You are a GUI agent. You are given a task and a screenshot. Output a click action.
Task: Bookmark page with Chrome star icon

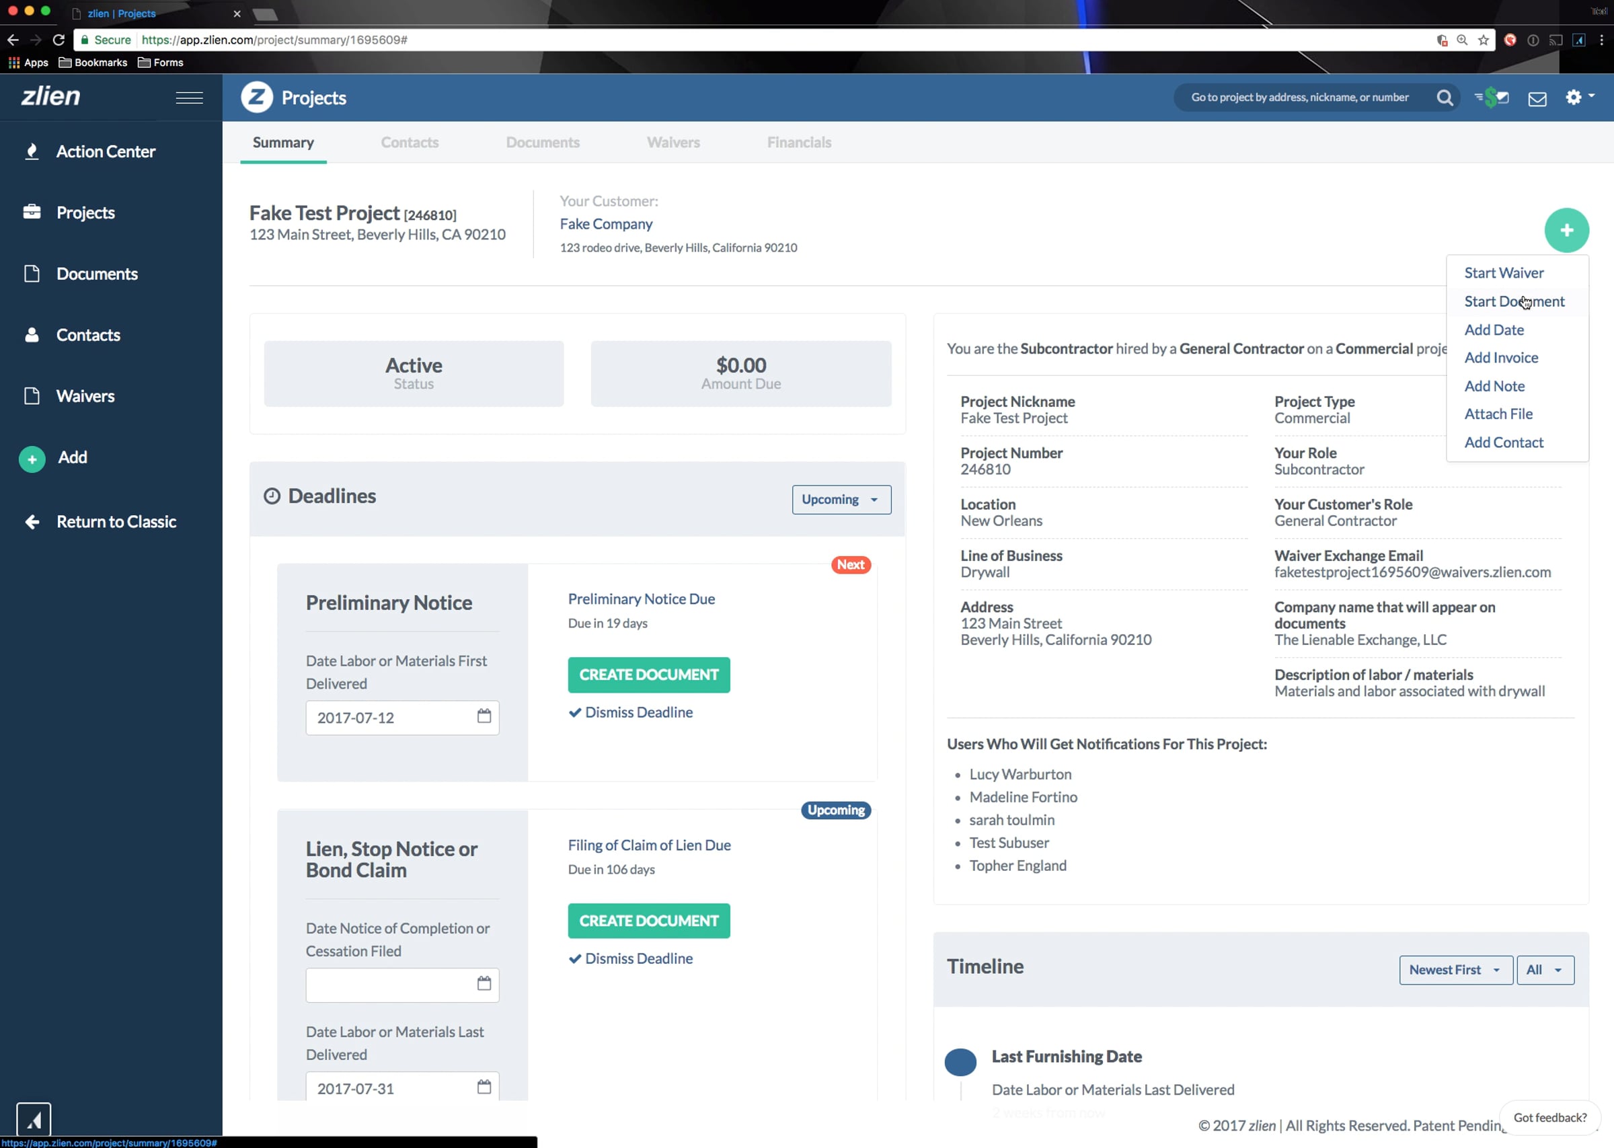(1483, 40)
